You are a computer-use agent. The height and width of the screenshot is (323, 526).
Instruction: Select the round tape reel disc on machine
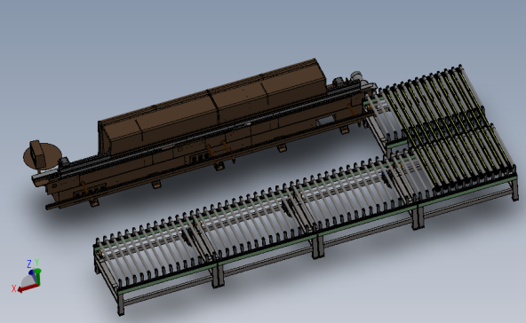(x=43, y=157)
